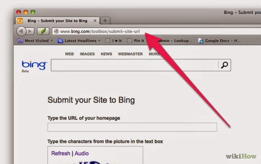Click the homepage URL text field
The image size is (261, 164).
click(x=132, y=127)
